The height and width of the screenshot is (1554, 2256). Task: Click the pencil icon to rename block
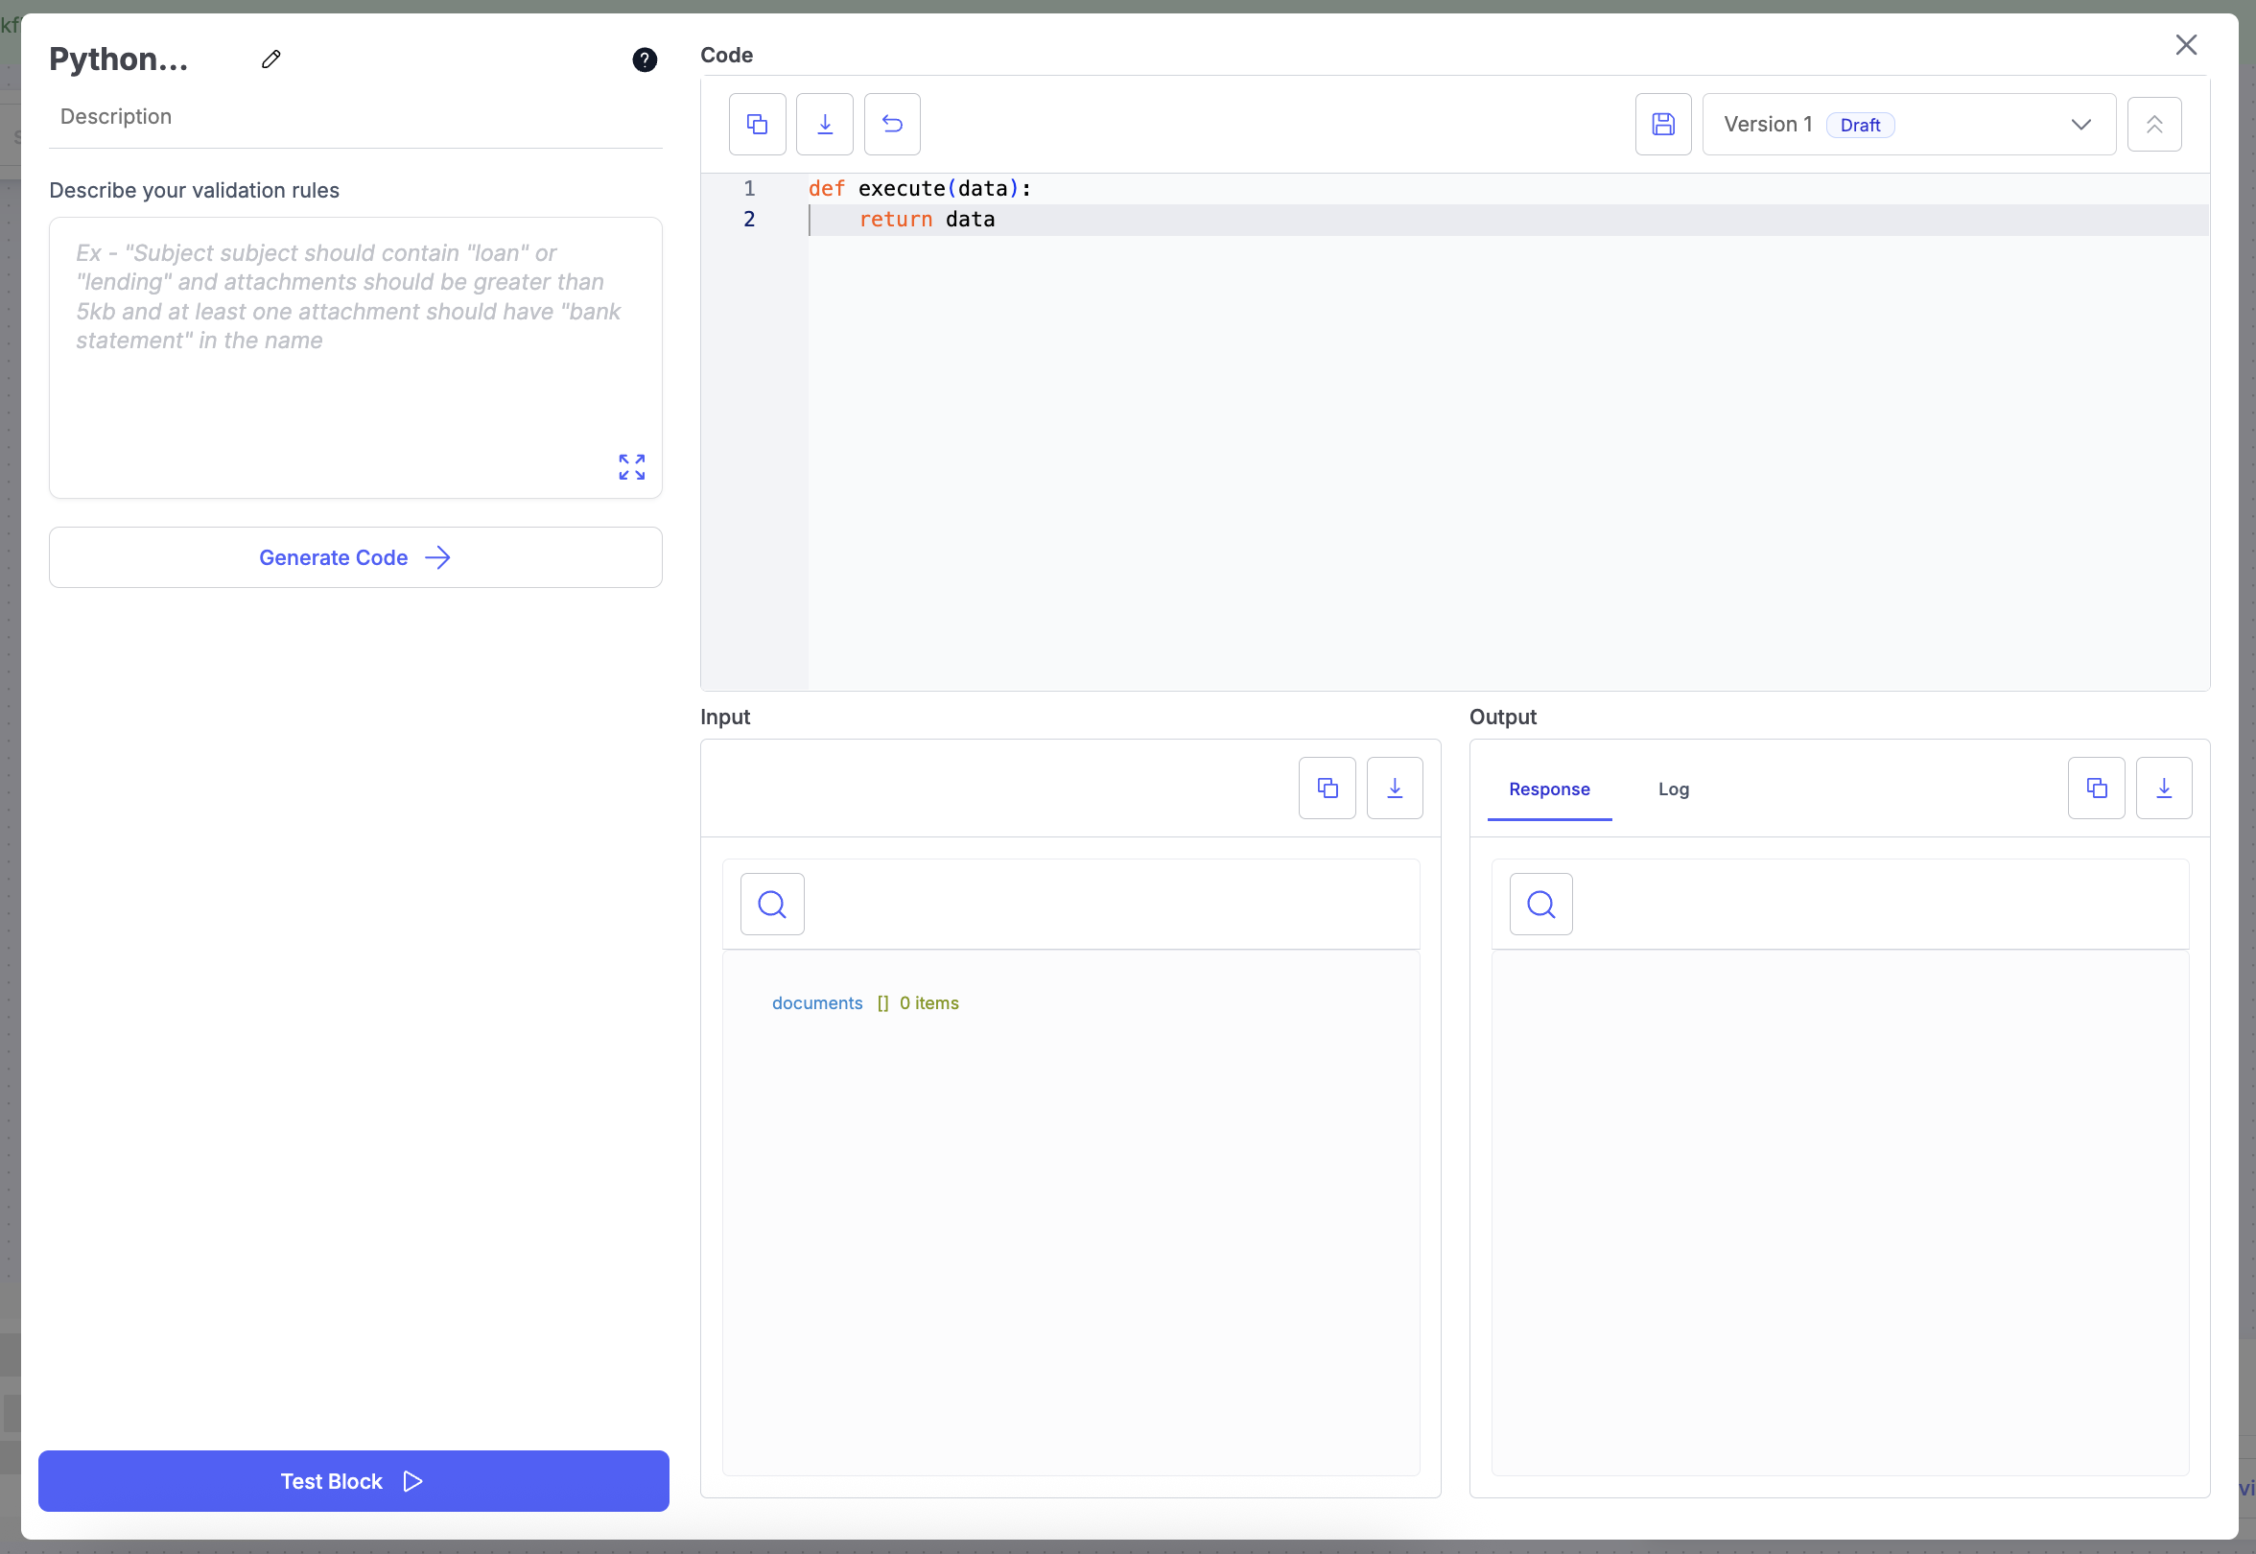270,59
